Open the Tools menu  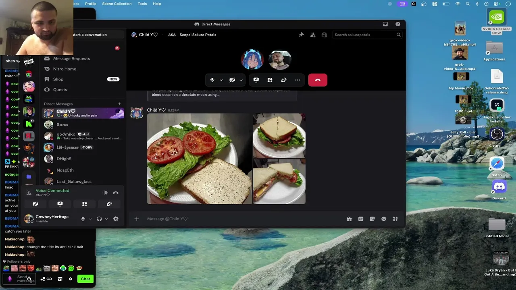click(142, 4)
